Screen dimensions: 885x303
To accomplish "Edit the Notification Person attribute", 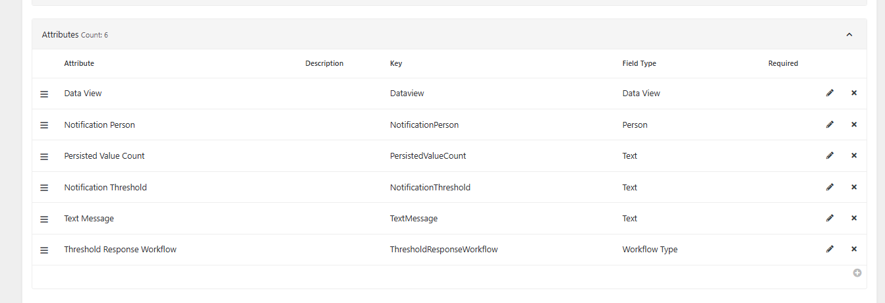I will pos(830,124).
